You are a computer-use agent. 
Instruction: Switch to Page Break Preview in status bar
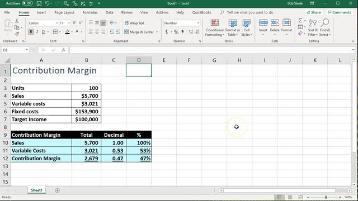300,197
